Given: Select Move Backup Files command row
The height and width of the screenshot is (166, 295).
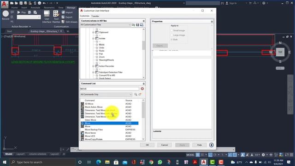Looking at the screenshot, I should pos(110,130).
